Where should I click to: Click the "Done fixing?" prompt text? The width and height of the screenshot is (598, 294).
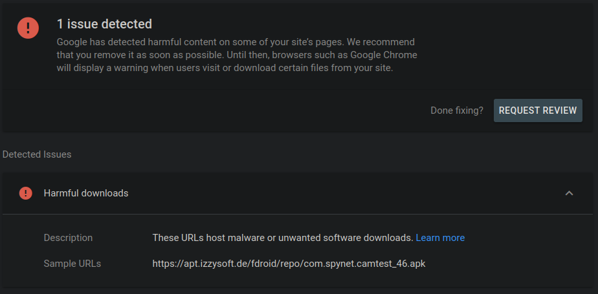(456, 110)
